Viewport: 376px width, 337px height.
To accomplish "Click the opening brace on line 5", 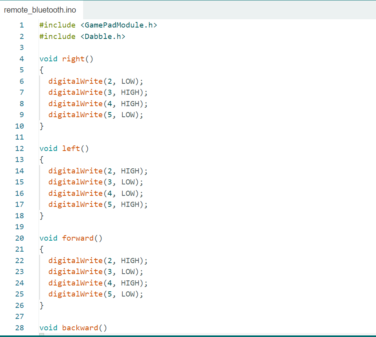I will pyautogui.click(x=41, y=70).
